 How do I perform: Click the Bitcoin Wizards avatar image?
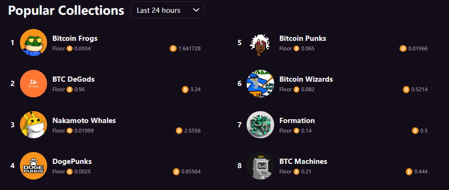[x=260, y=84]
